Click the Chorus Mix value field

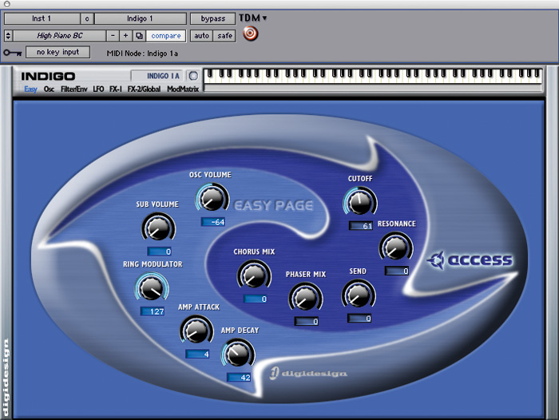(256, 299)
